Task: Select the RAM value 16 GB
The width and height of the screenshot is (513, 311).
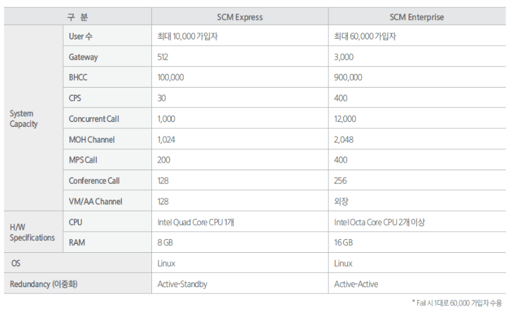Action: tap(343, 243)
